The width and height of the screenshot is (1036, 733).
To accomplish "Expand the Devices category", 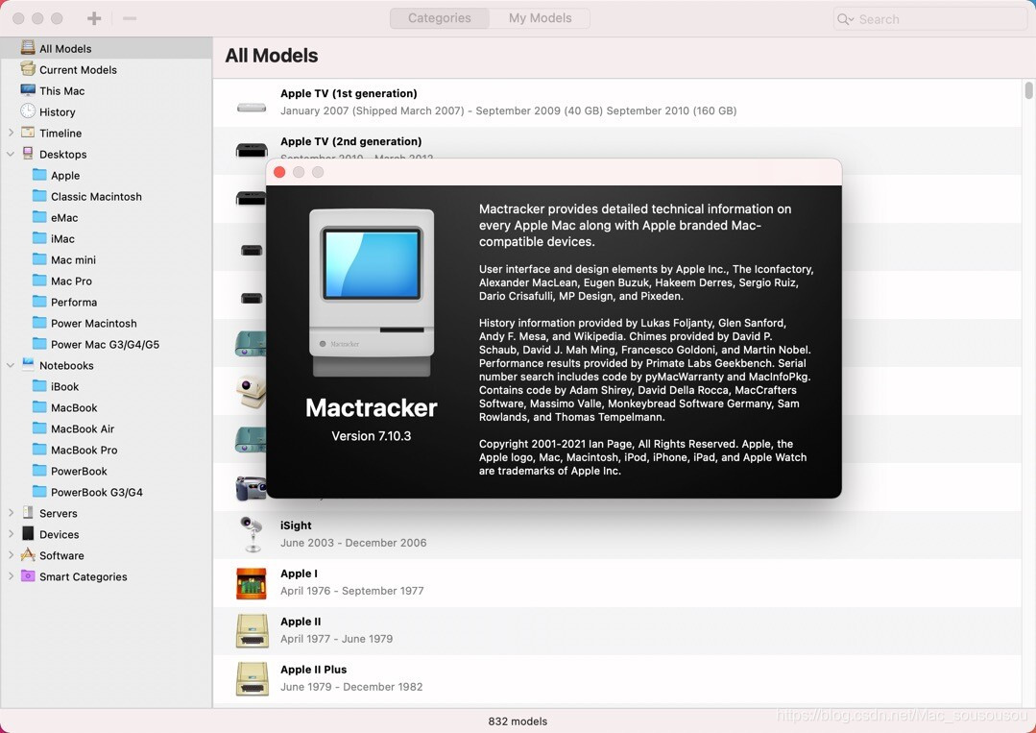I will [x=11, y=533].
